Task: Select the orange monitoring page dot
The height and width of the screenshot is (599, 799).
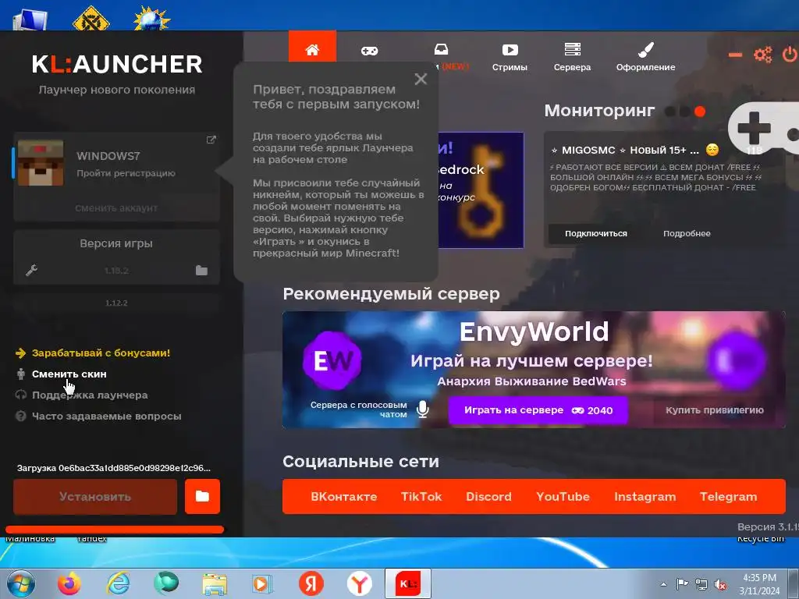Action: 700,111
